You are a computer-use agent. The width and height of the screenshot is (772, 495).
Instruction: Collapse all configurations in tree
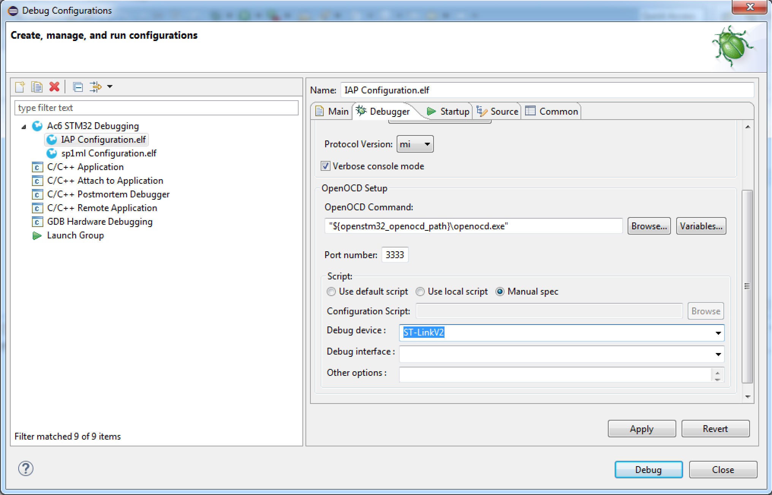click(78, 87)
